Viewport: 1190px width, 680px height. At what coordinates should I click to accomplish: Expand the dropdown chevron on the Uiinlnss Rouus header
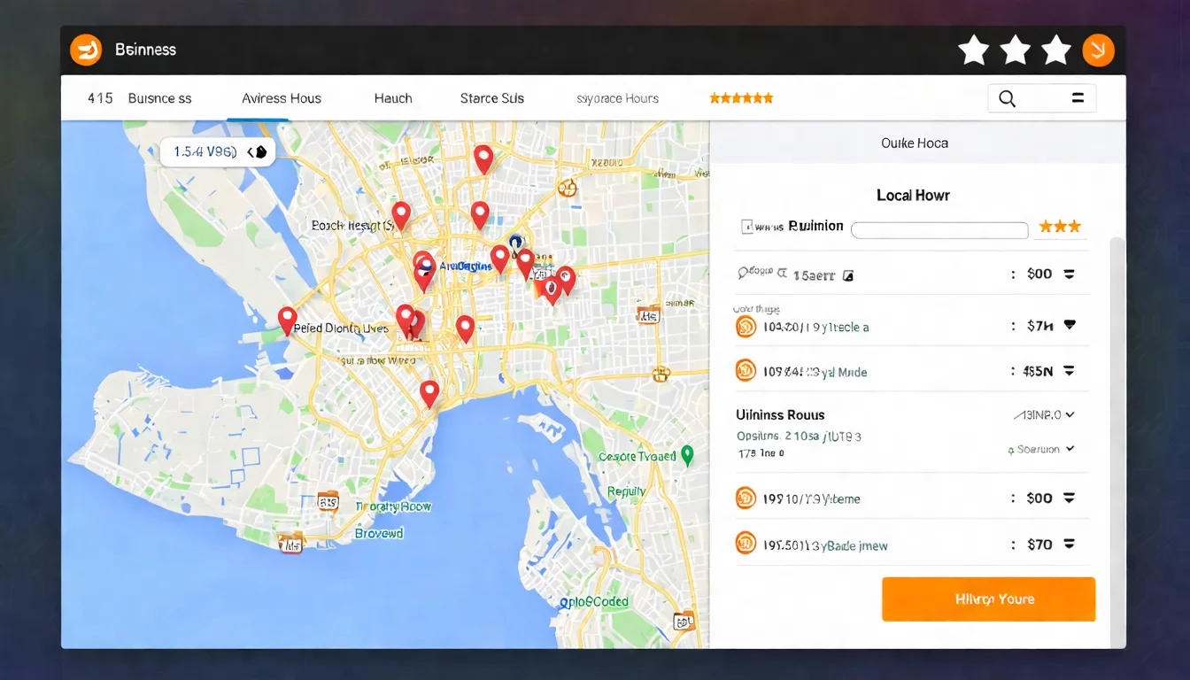(x=1070, y=414)
